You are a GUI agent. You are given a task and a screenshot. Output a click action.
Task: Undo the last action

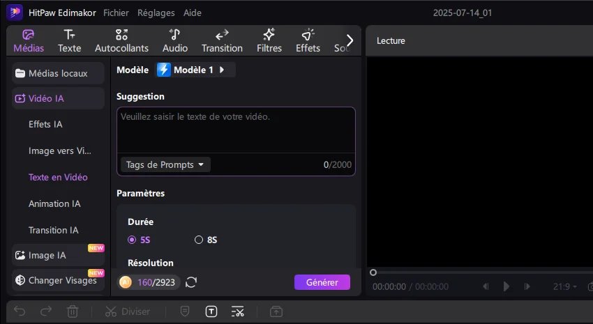(20, 311)
